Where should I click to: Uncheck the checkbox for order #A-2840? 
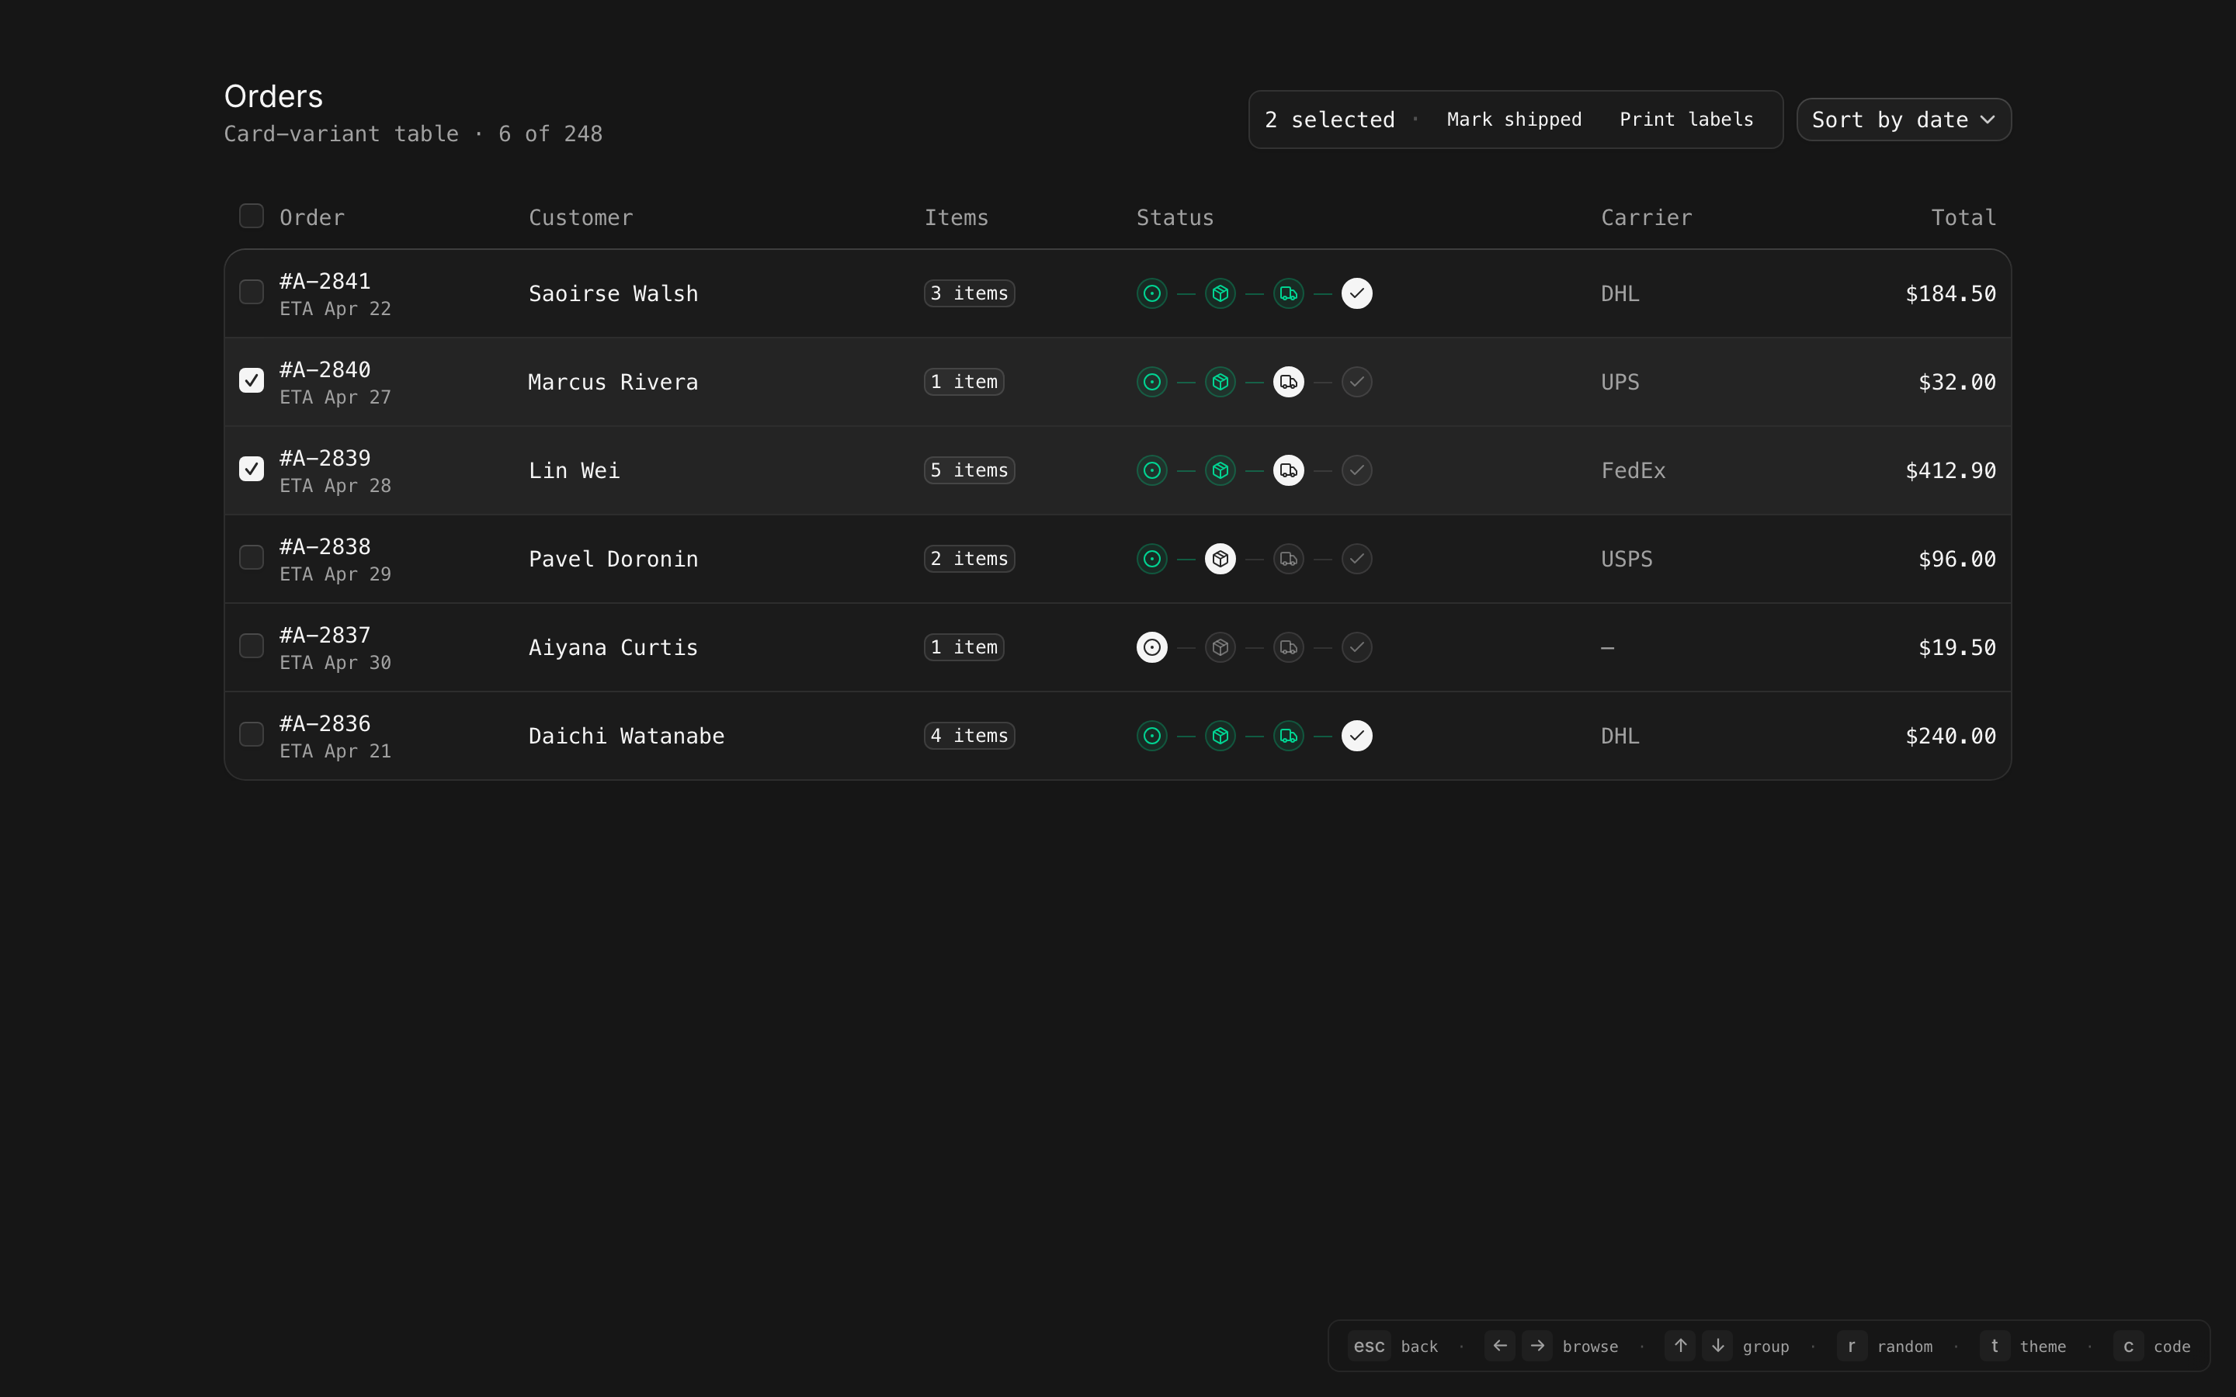point(252,380)
